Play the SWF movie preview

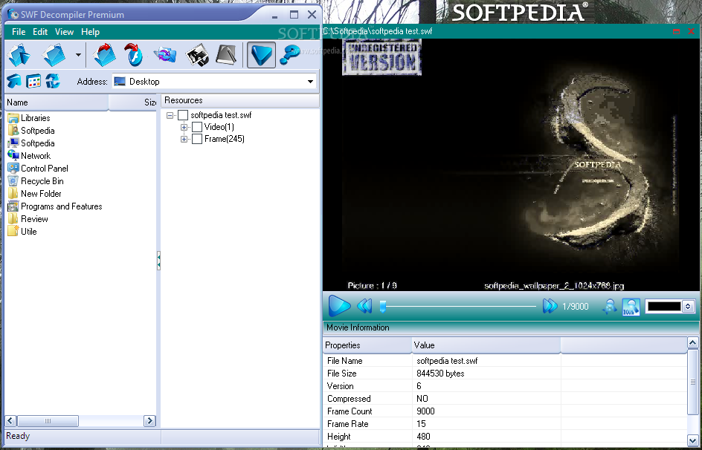tap(339, 306)
